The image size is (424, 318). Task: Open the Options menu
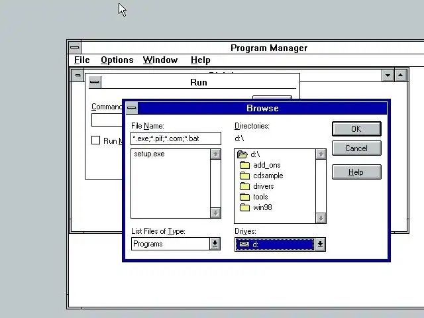[x=117, y=60]
